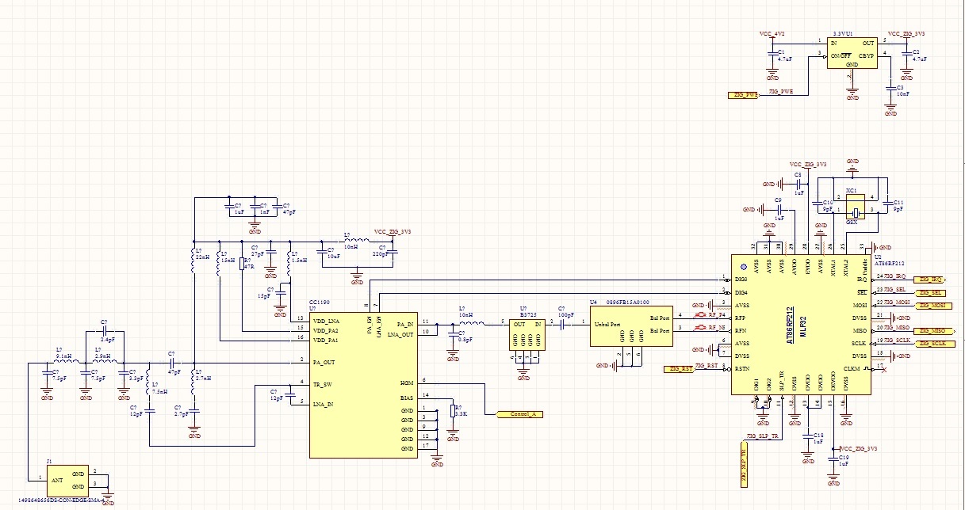965x510 pixels.
Task: Click the Control_A port symbol
Action: 519,414
